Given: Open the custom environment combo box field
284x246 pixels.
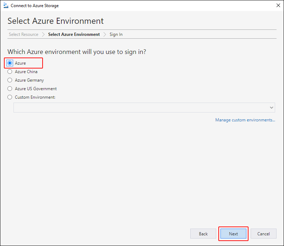Looking at the screenshot, I should pyautogui.click(x=144, y=108).
